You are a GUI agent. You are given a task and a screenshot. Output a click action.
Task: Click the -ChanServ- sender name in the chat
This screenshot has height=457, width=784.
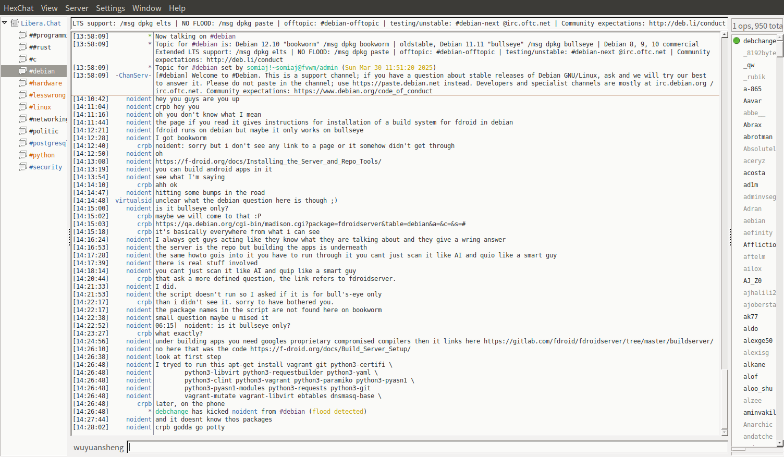pyautogui.click(x=133, y=76)
